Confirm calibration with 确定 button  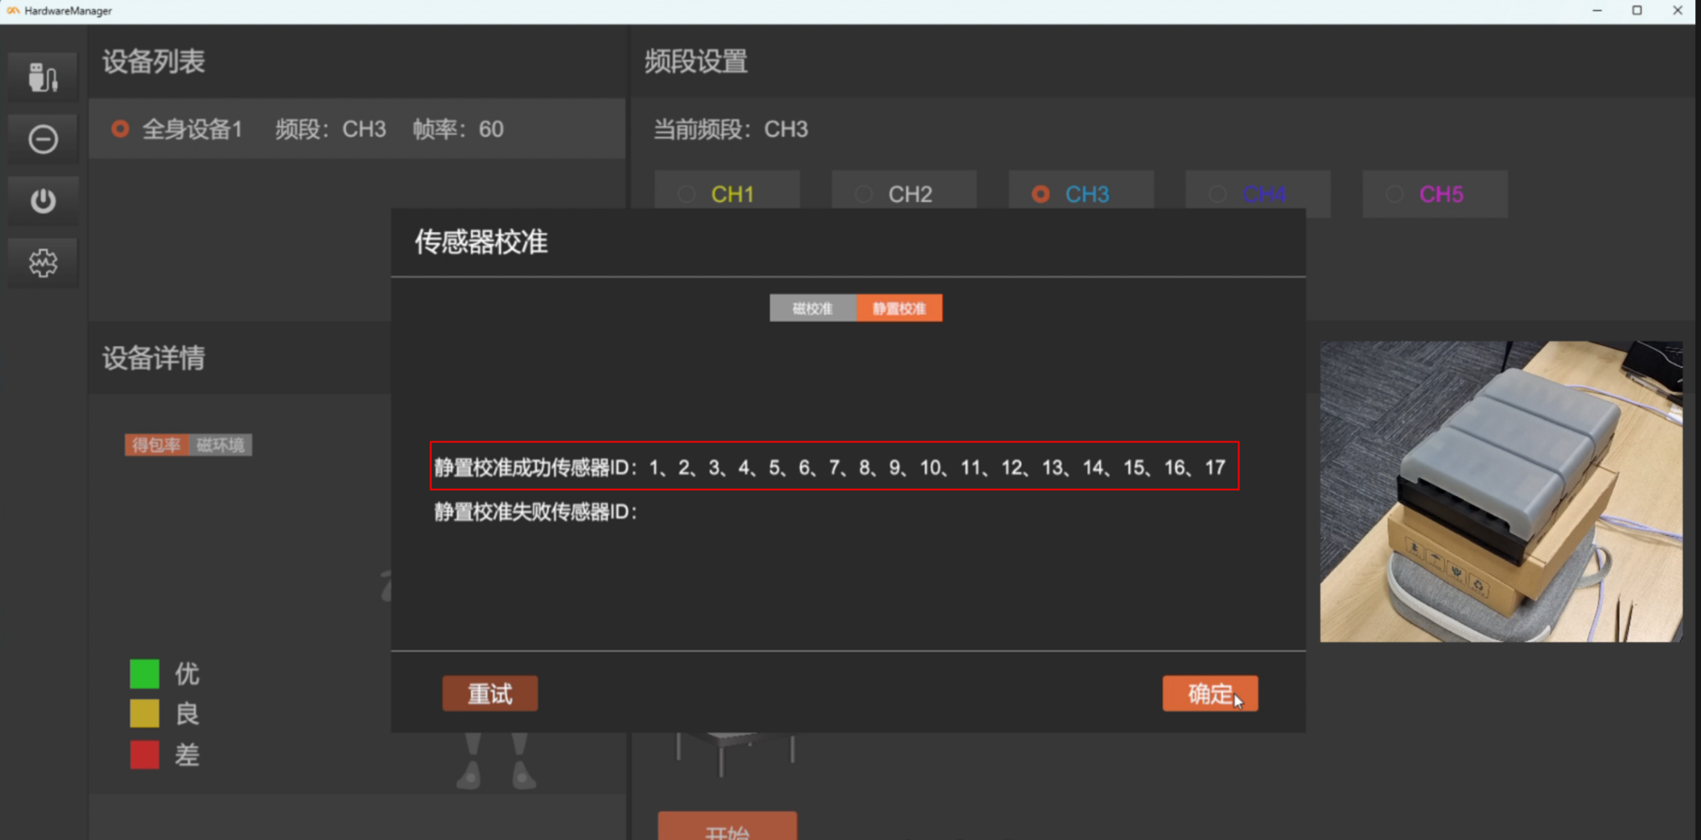(x=1209, y=694)
